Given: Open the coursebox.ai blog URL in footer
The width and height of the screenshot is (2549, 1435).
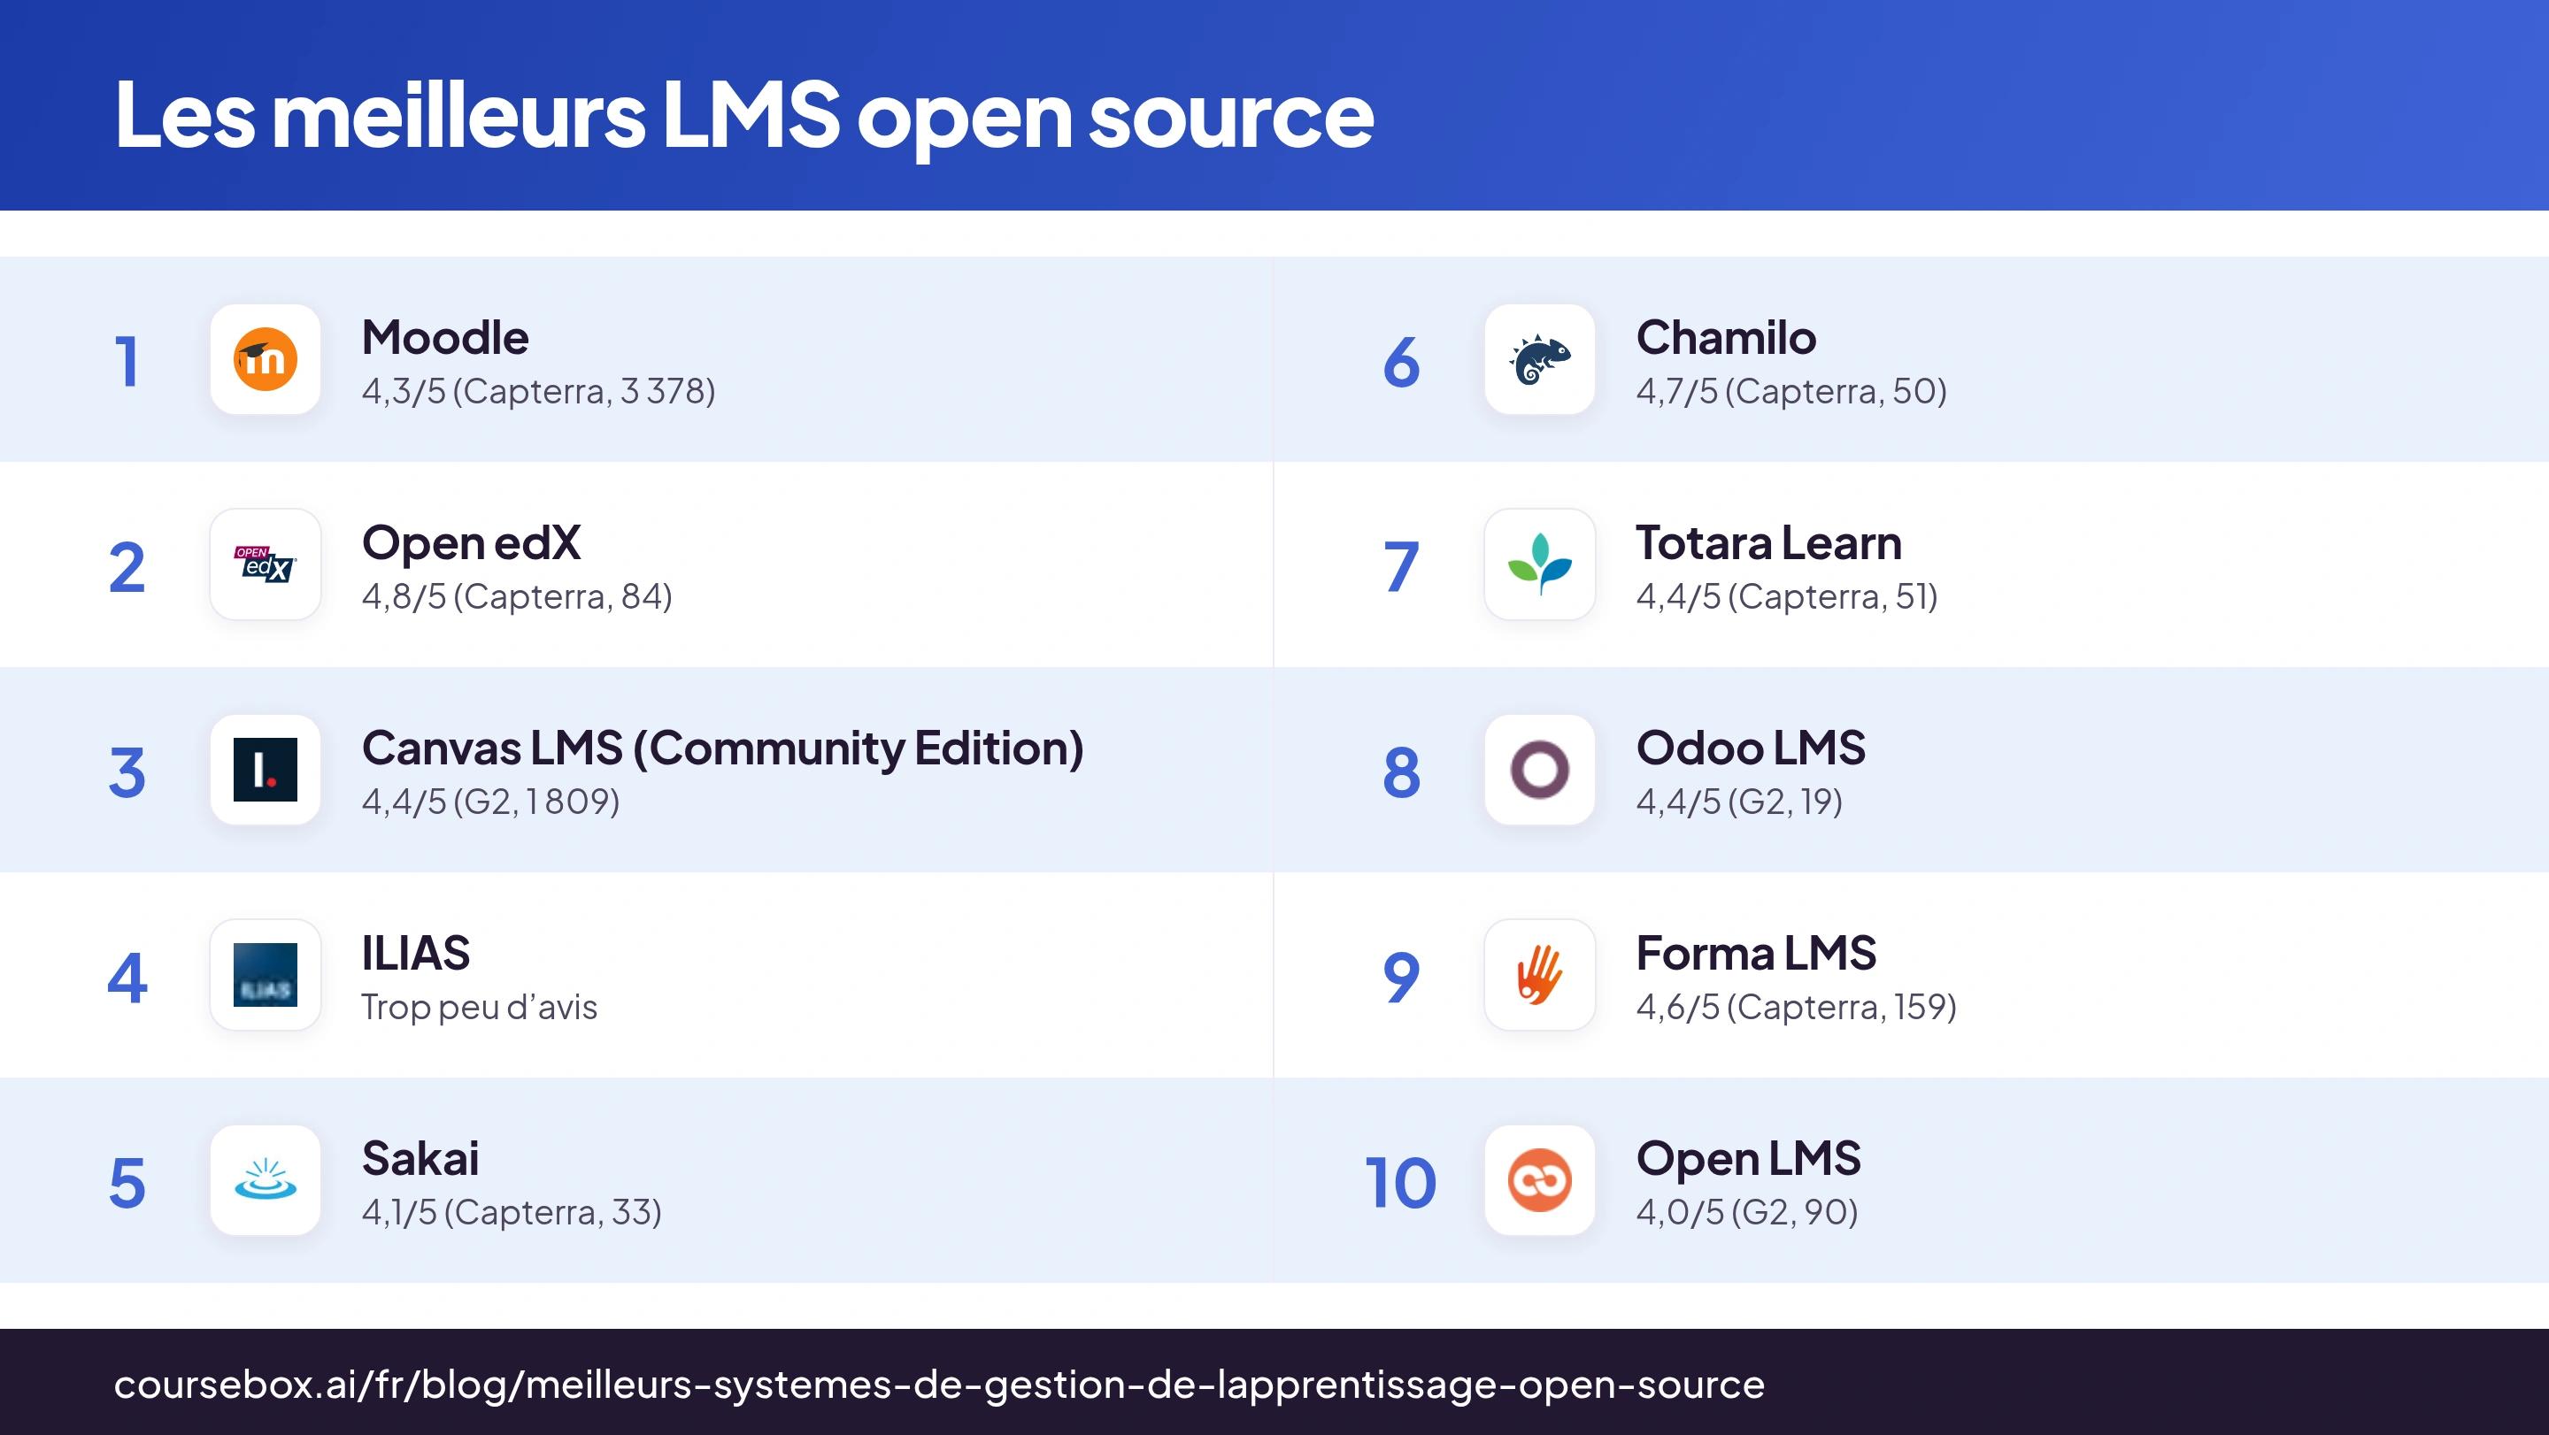Looking at the screenshot, I should (x=939, y=1385).
